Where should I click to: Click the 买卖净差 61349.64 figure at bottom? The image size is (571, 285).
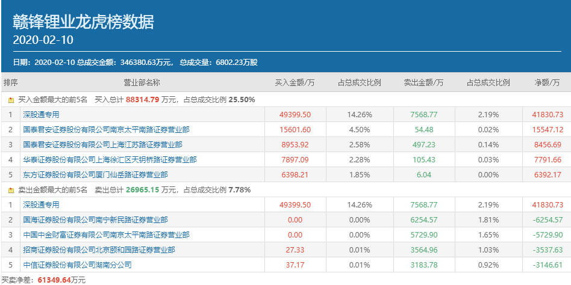coord(54,280)
